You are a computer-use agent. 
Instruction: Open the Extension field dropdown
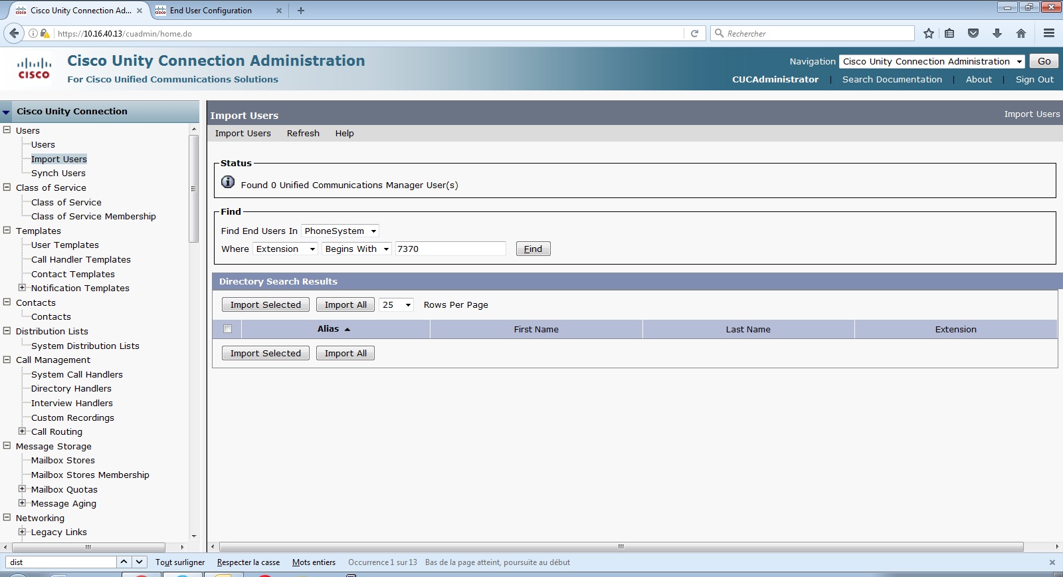click(x=286, y=249)
